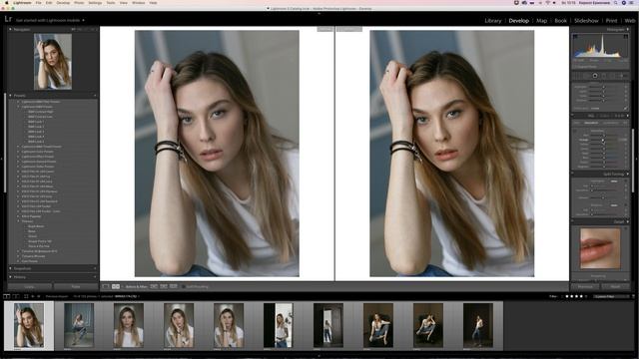
Task: Open the Photo menu in menu bar
Action: (x=79, y=3)
